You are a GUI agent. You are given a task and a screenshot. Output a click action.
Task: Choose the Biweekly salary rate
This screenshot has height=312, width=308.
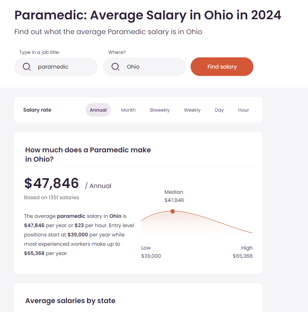coord(160,110)
